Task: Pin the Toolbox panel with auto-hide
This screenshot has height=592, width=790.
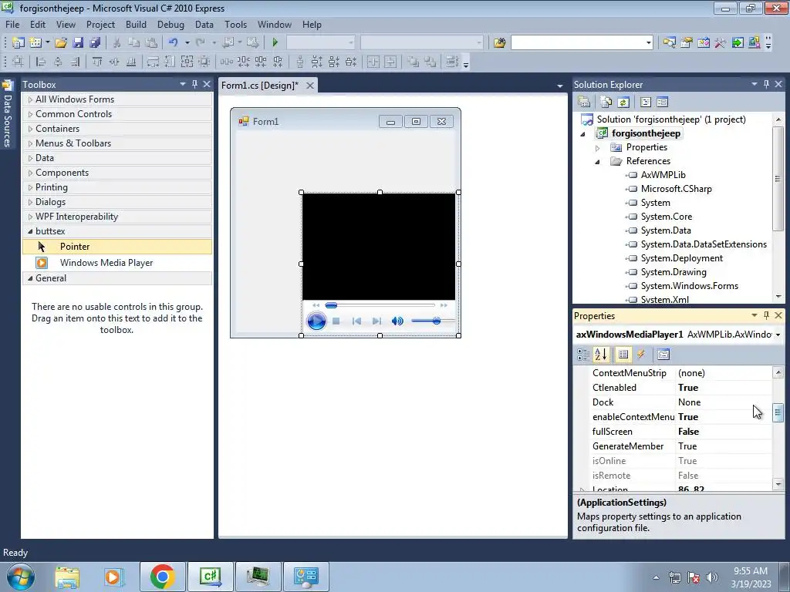Action: click(194, 84)
